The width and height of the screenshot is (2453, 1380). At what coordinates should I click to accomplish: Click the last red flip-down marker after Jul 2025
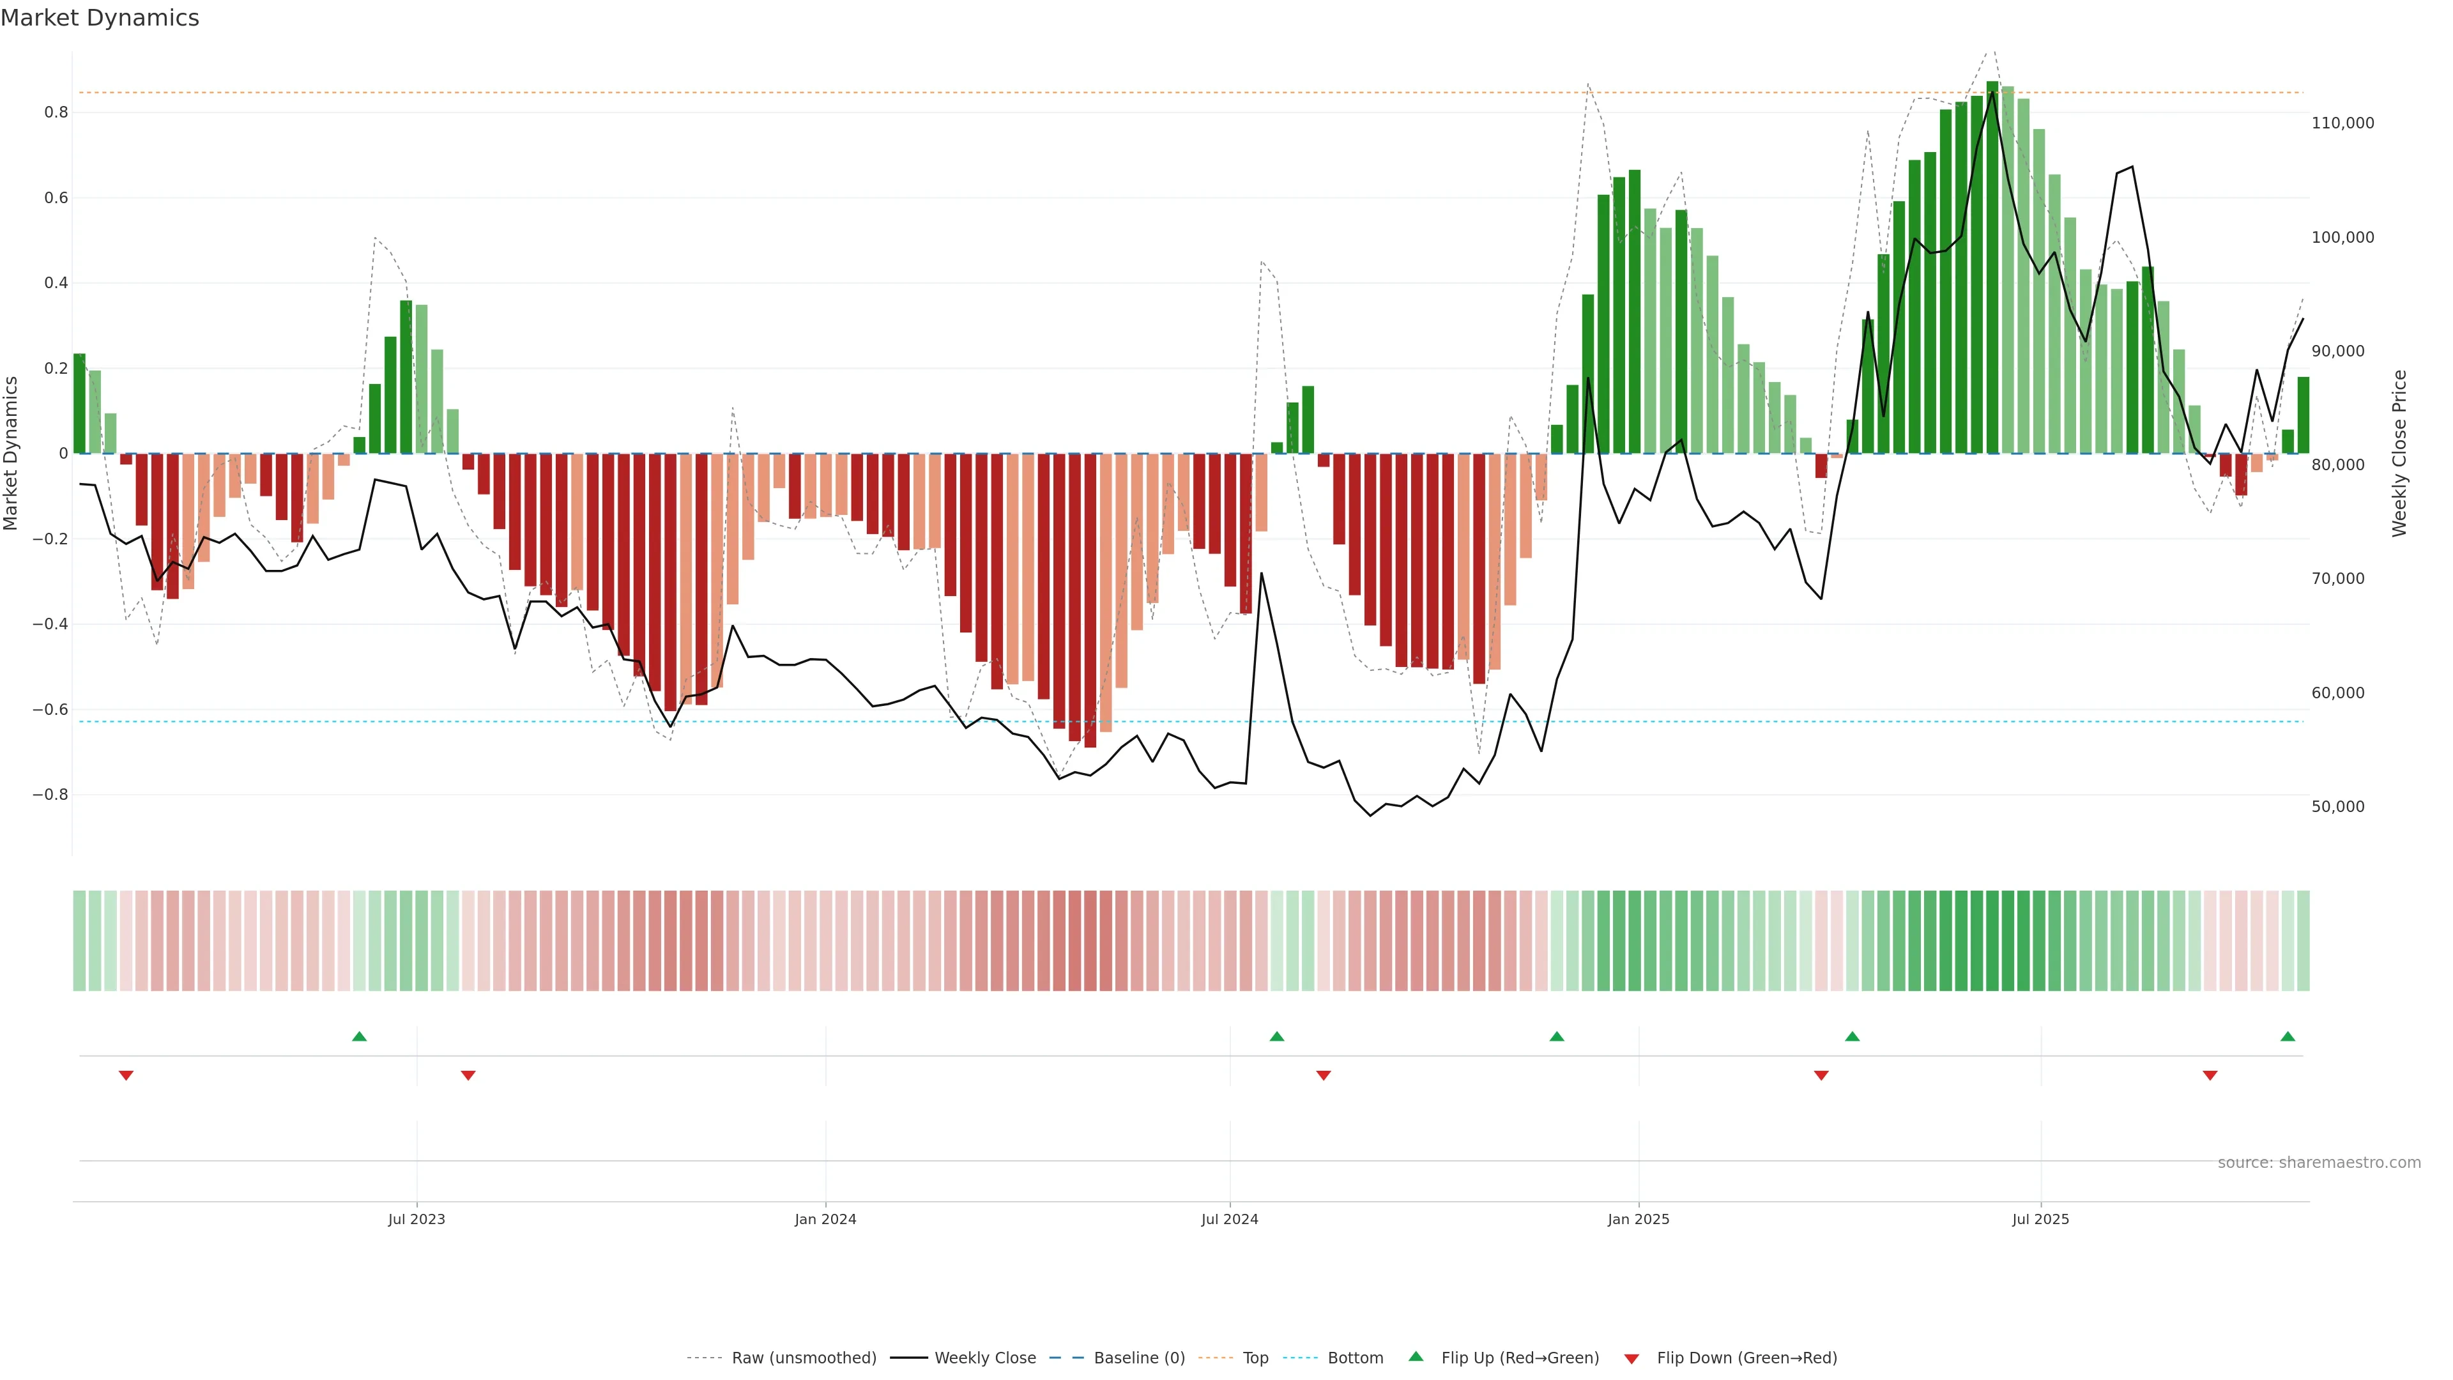pyautogui.click(x=2210, y=1075)
